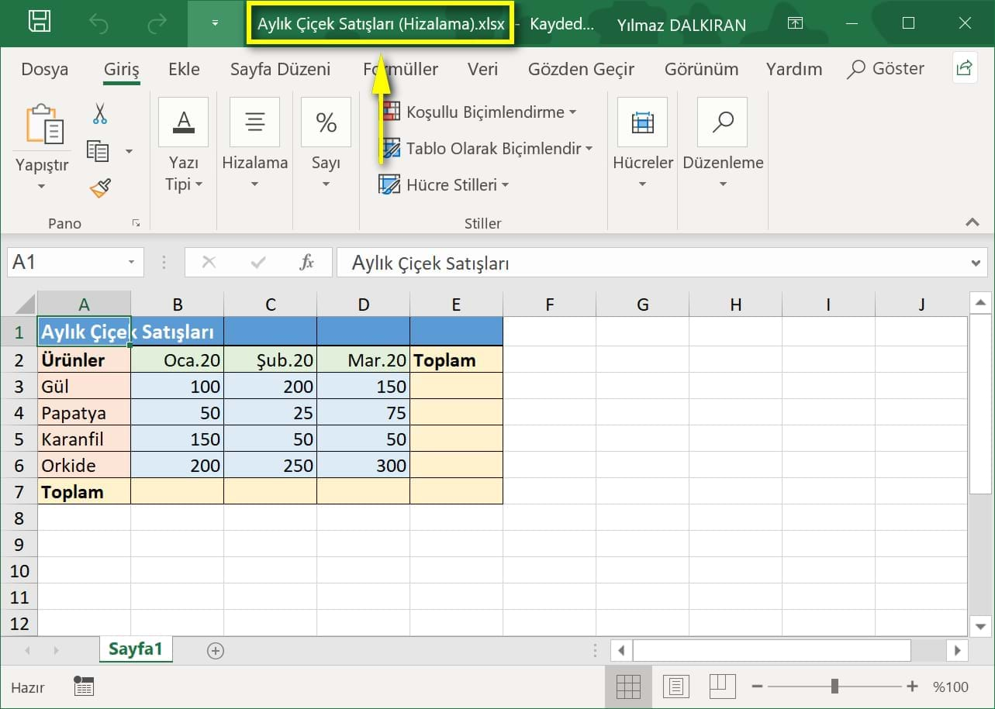
Task: Select cell with value 300
Action: [363, 466]
